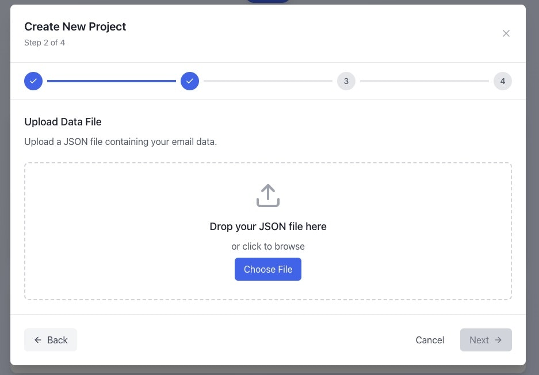The image size is (539, 375).
Task: Select step 4 in the progress stepper
Action: [503, 81]
